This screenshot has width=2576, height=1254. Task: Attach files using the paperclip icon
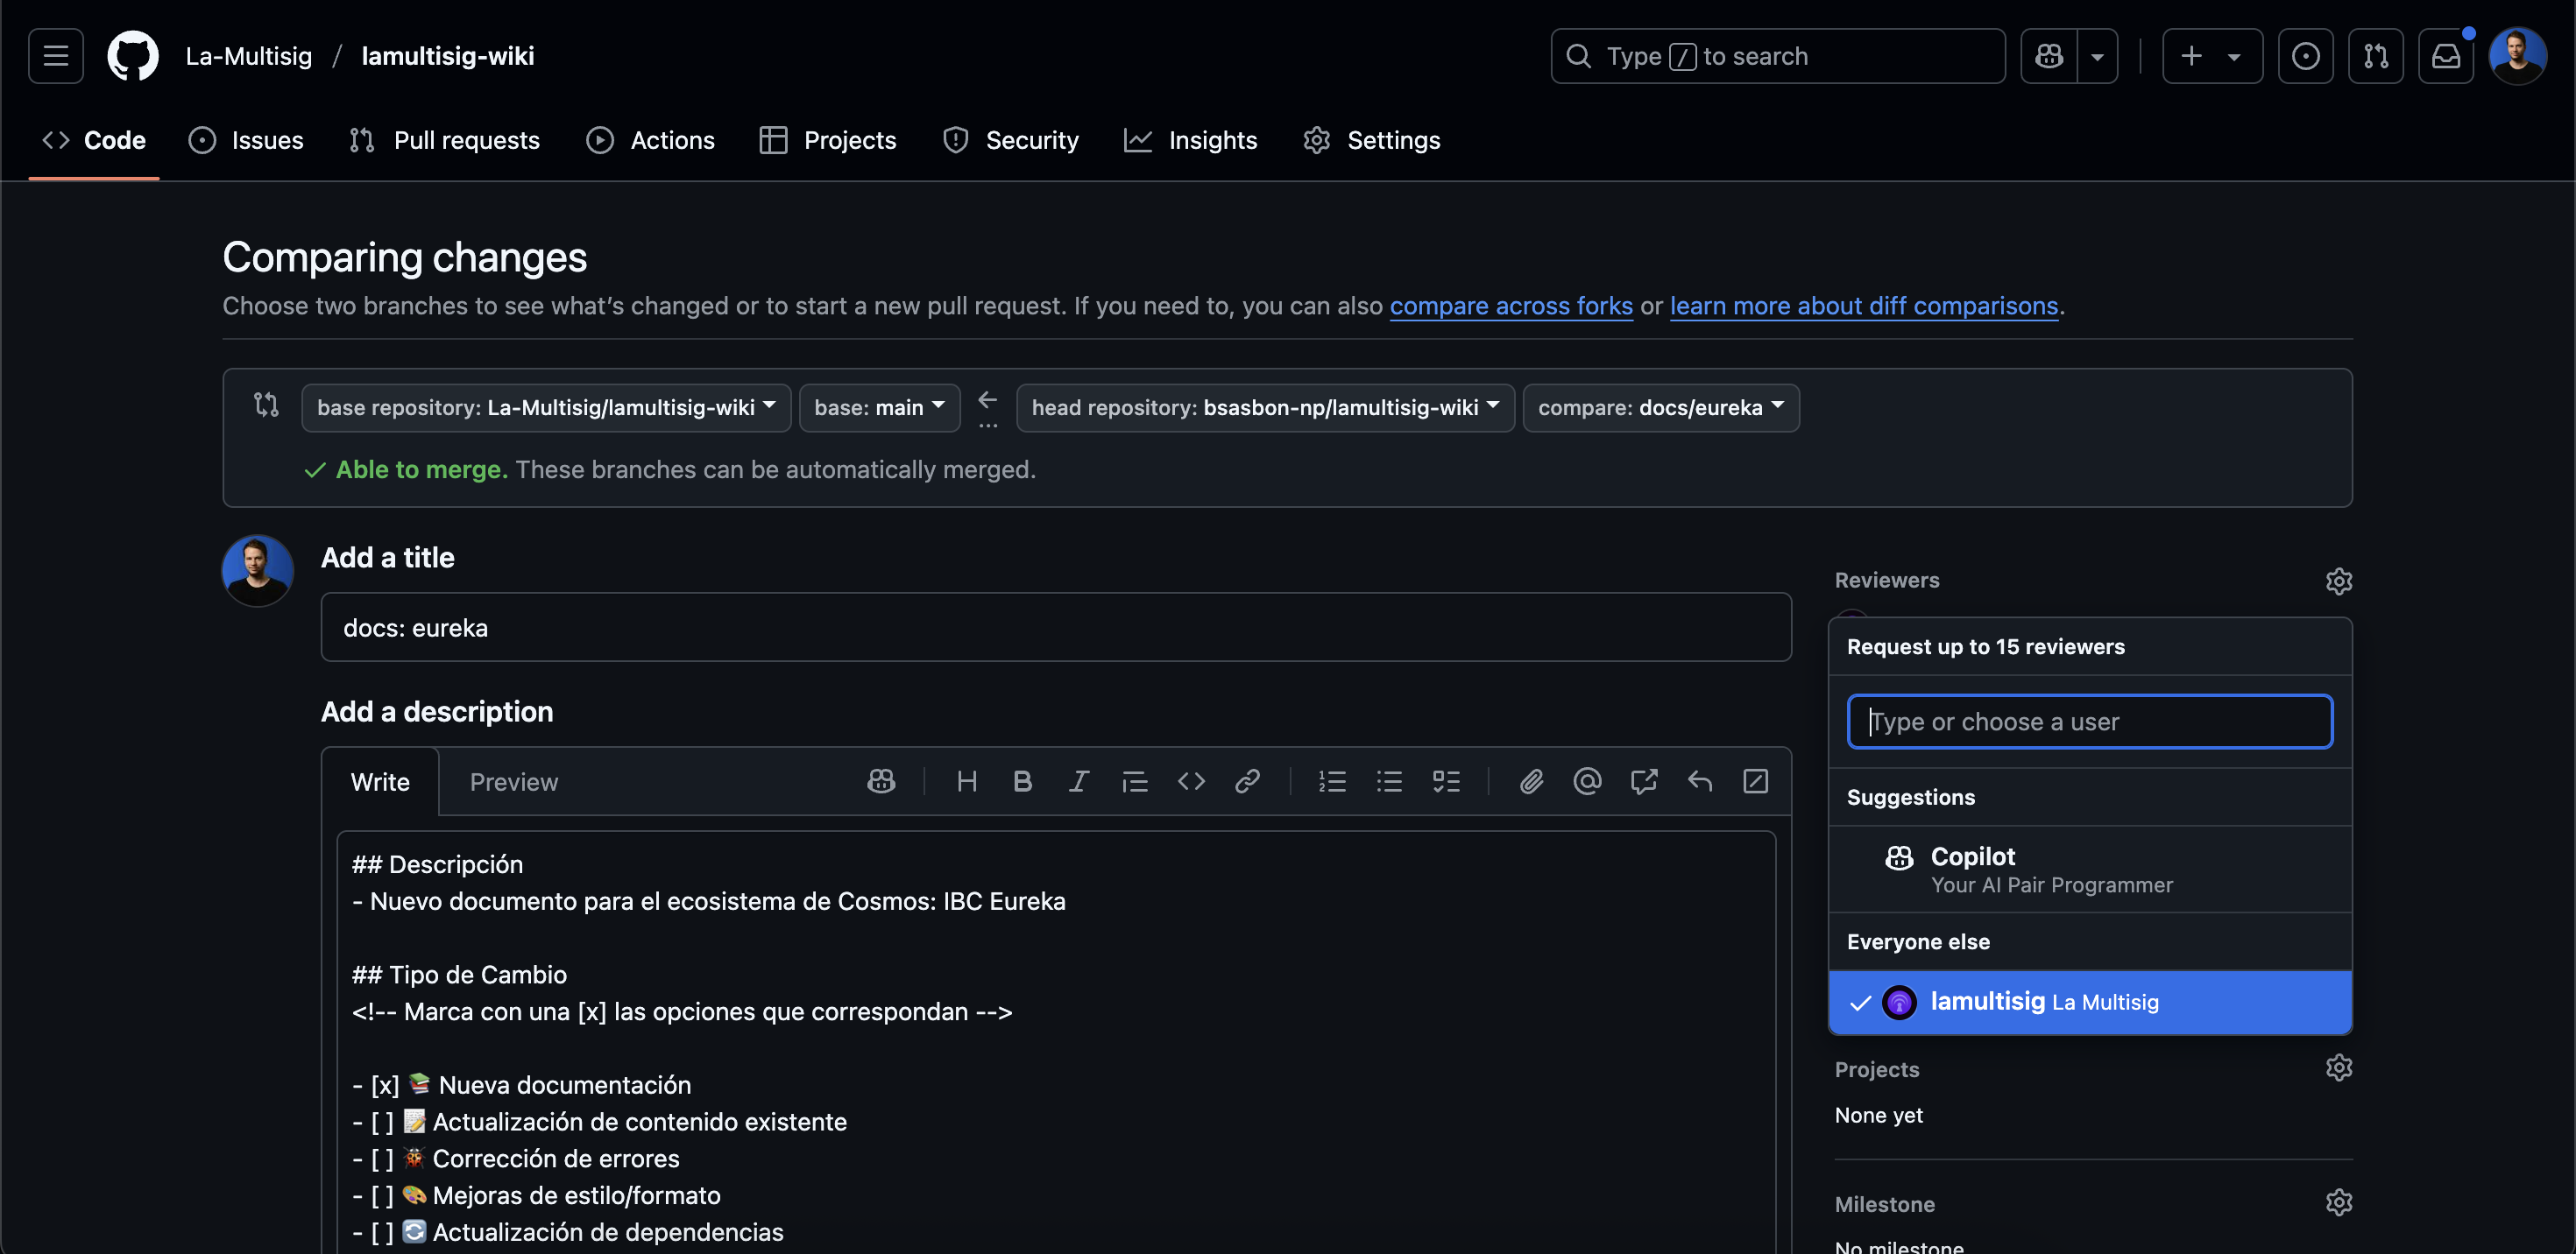pos(1531,781)
